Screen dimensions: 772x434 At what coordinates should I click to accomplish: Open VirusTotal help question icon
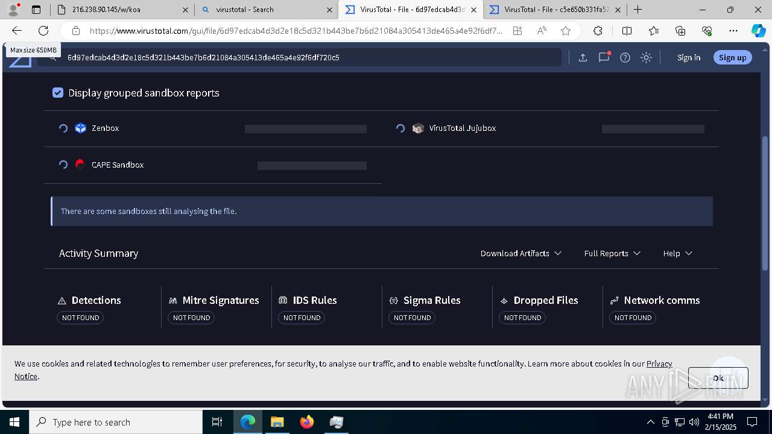(625, 57)
